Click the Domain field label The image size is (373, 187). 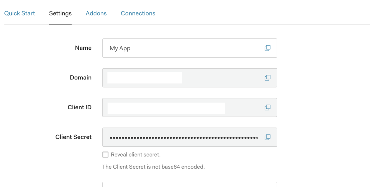coord(81,77)
